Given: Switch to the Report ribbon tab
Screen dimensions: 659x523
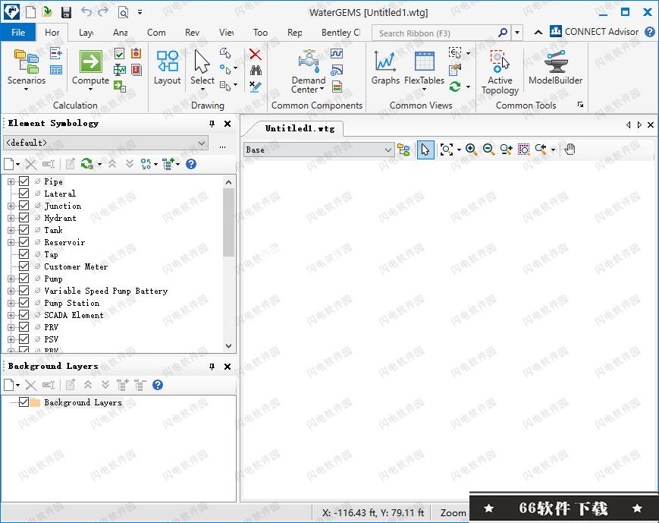Looking at the screenshot, I should click(x=295, y=33).
